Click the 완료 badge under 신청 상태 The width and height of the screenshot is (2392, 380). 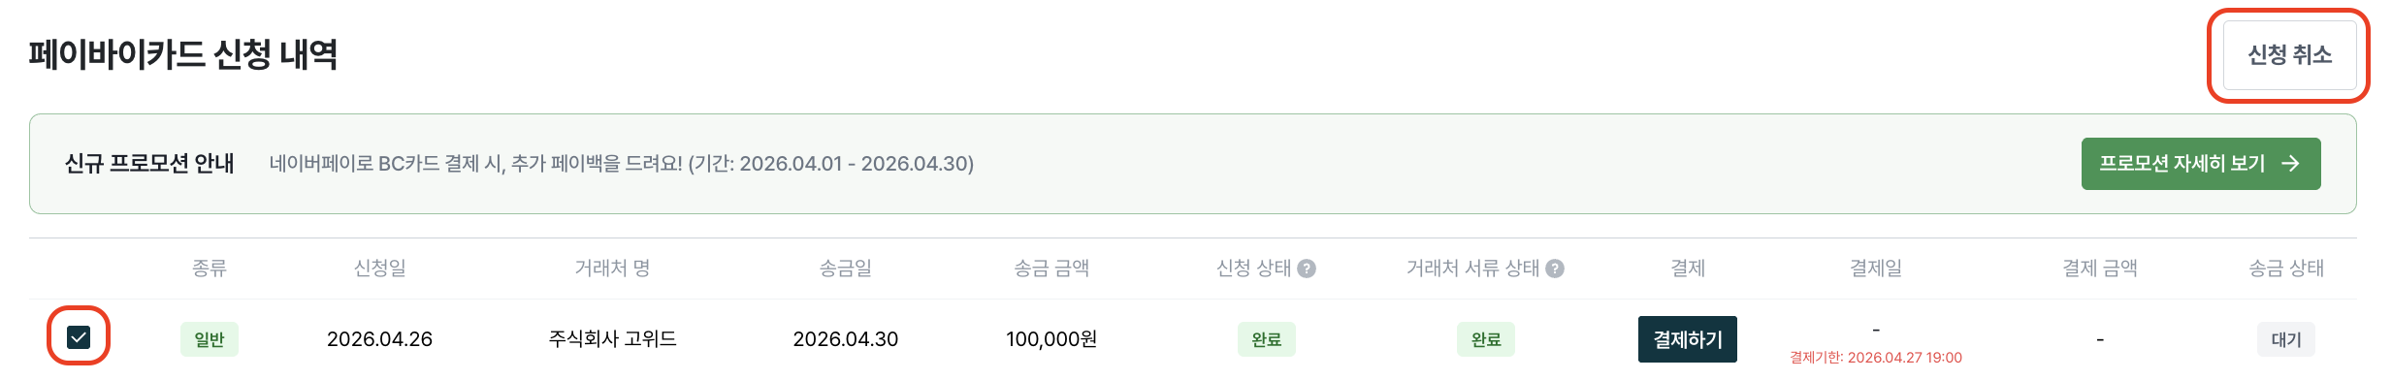pyautogui.click(x=1266, y=339)
